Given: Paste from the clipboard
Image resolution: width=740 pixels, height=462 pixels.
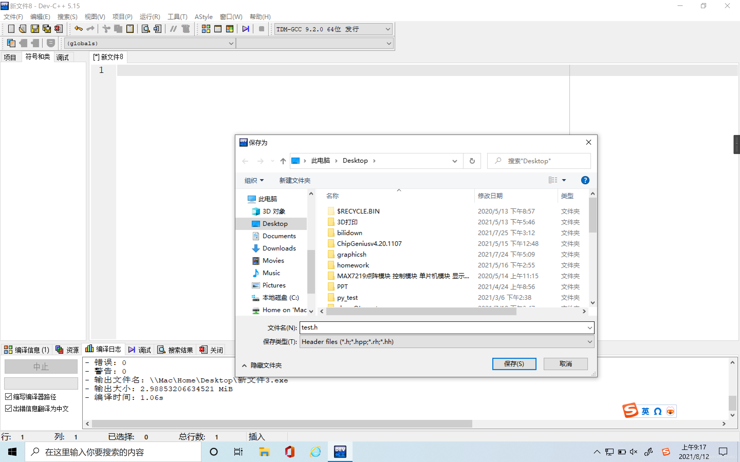Looking at the screenshot, I should click(x=130, y=28).
